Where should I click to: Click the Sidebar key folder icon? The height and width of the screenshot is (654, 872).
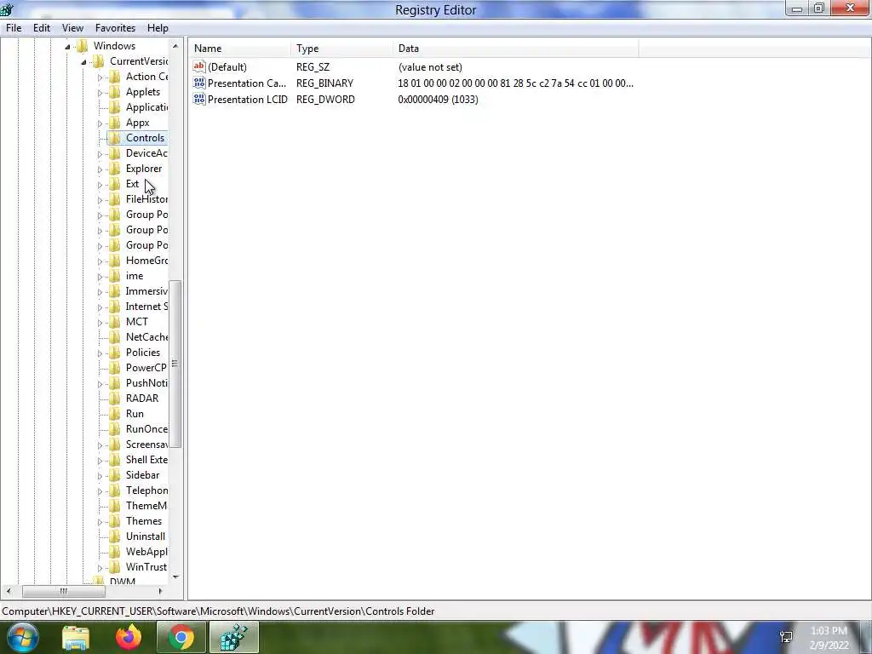tap(115, 475)
